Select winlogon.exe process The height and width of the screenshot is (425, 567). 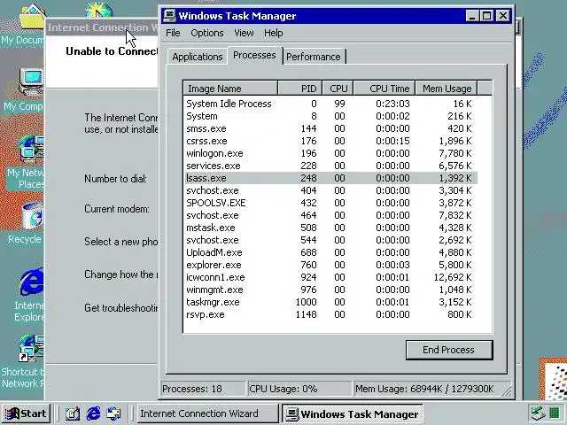(x=330, y=153)
